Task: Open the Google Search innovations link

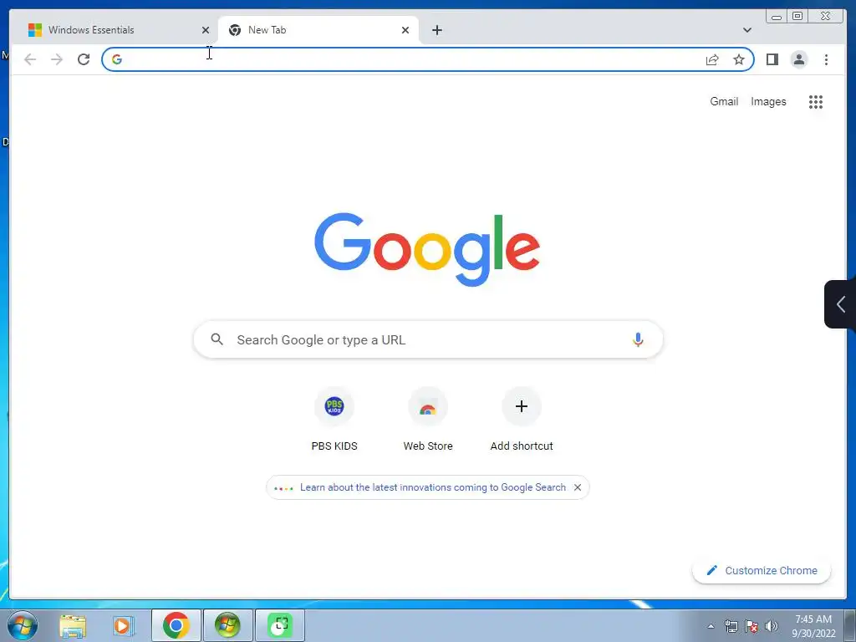Action: pos(433,487)
